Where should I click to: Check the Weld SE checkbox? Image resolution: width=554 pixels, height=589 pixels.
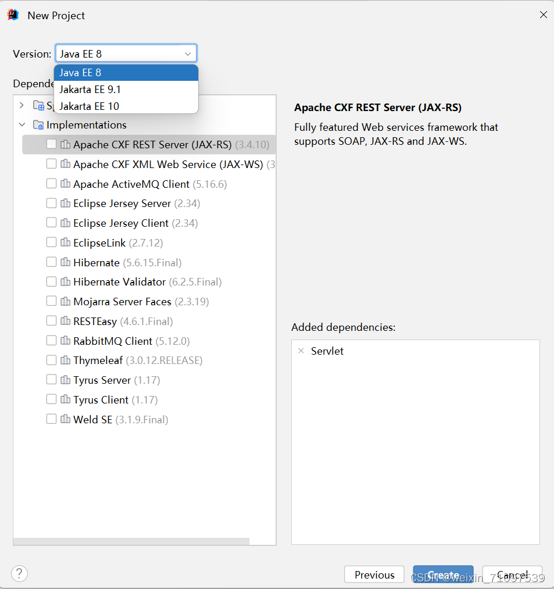51,419
